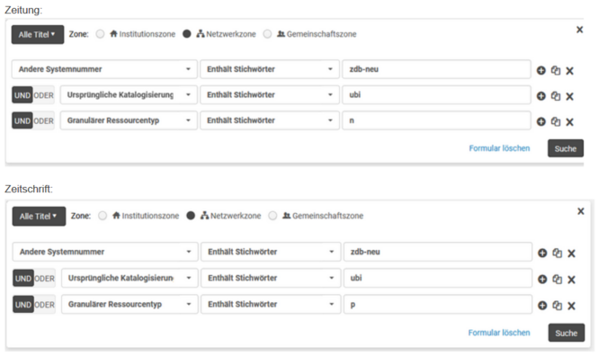Focus the zdb-neu input in Zeitung form

pyautogui.click(x=436, y=69)
